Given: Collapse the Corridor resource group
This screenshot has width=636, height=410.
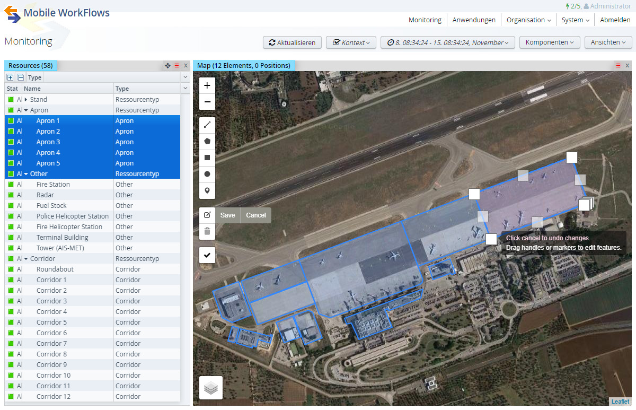Looking at the screenshot, I should point(26,259).
